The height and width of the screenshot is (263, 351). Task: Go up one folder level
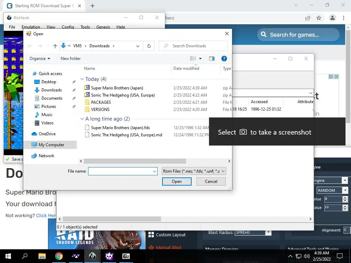(x=55, y=46)
